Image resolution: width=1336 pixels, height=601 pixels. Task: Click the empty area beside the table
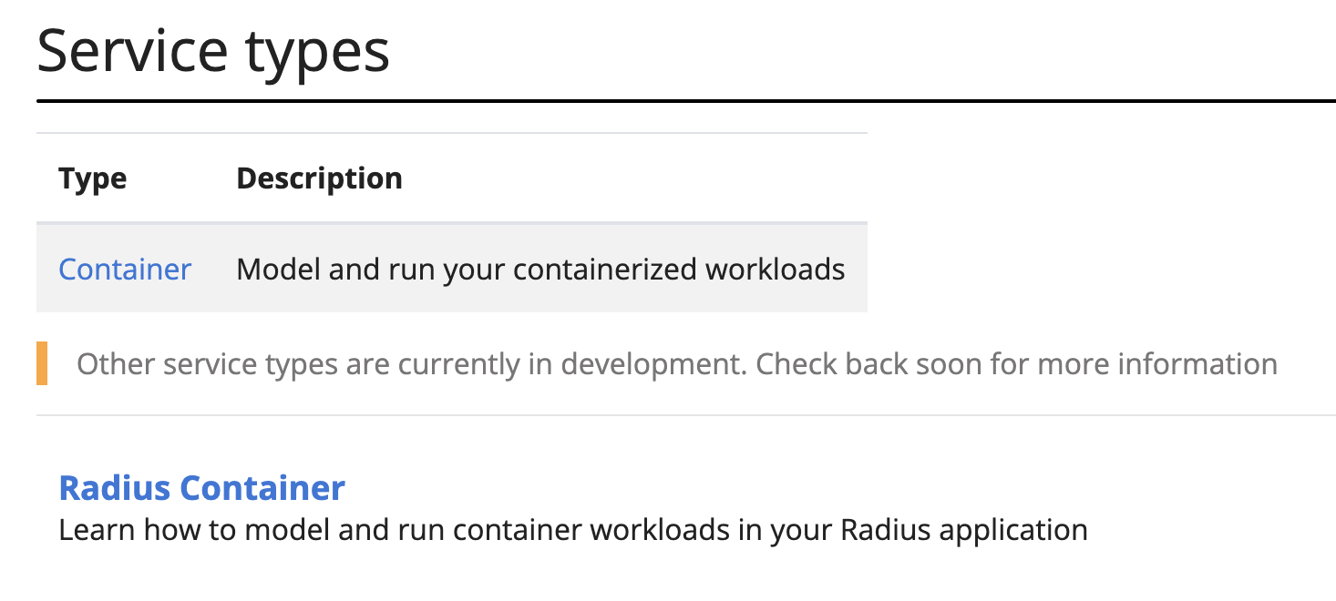[x=1094, y=228]
